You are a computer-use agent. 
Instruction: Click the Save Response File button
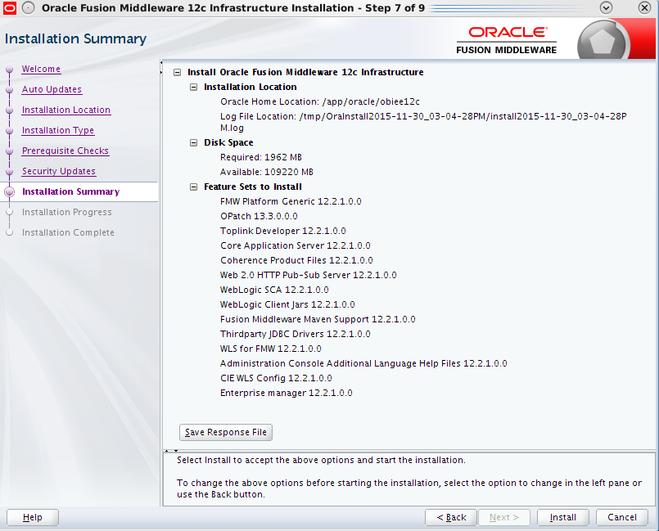pyautogui.click(x=226, y=432)
